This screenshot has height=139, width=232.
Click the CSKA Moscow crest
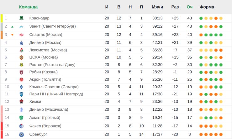coord(22,57)
